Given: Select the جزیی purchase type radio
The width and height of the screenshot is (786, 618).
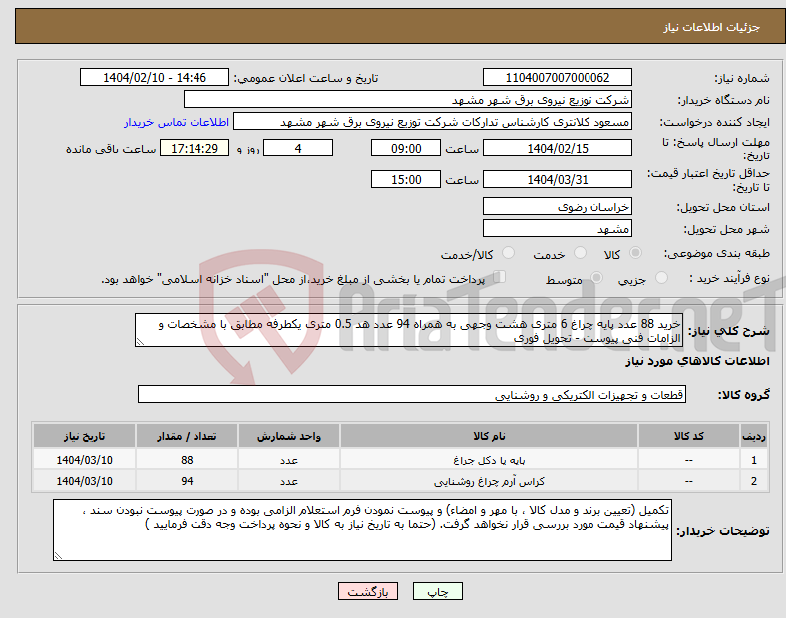Looking at the screenshot, I should (661, 277).
